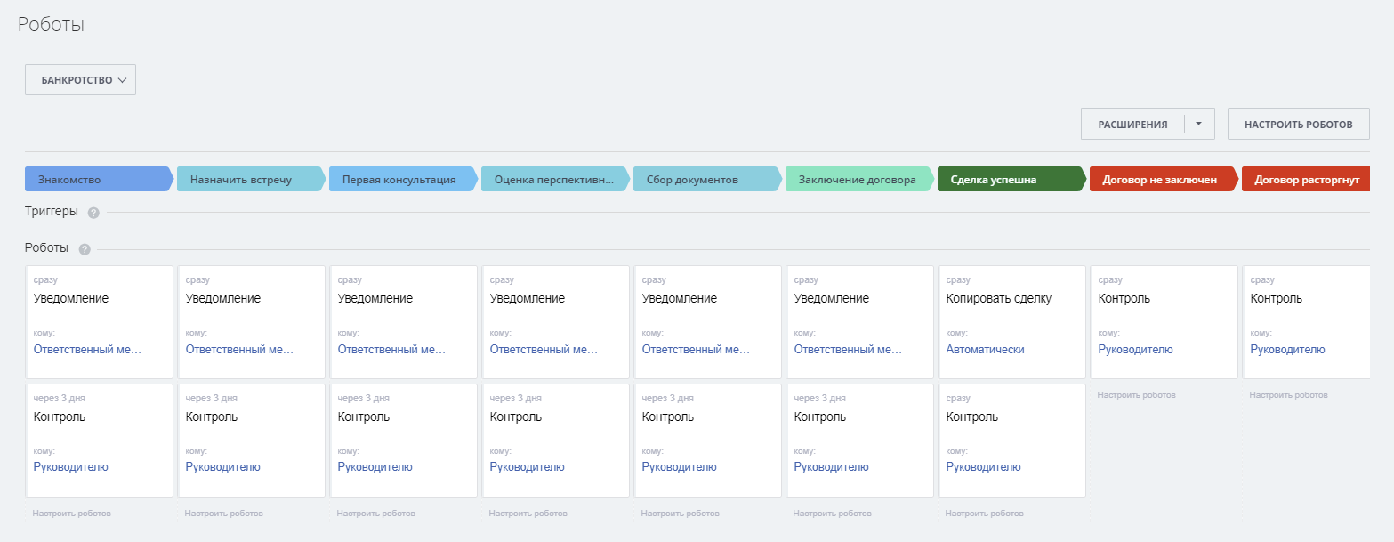Click the help icon next to Триггеры
Viewport: 1394px width, 542px height.
point(93,213)
